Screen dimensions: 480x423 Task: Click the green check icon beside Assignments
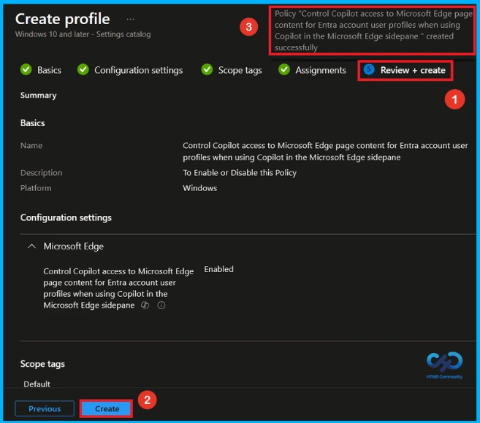click(x=284, y=70)
